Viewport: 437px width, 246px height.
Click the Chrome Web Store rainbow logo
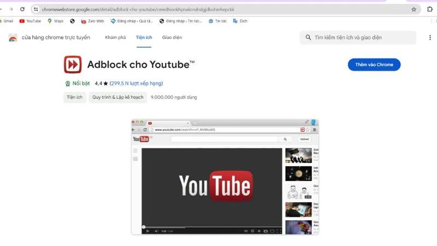click(x=13, y=38)
